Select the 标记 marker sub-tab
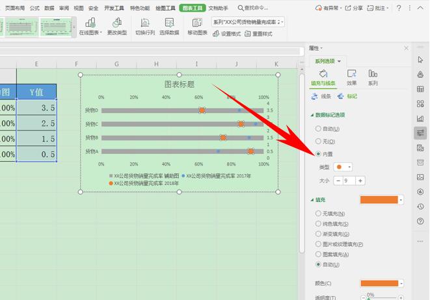The height and width of the screenshot is (300, 430). (x=347, y=96)
